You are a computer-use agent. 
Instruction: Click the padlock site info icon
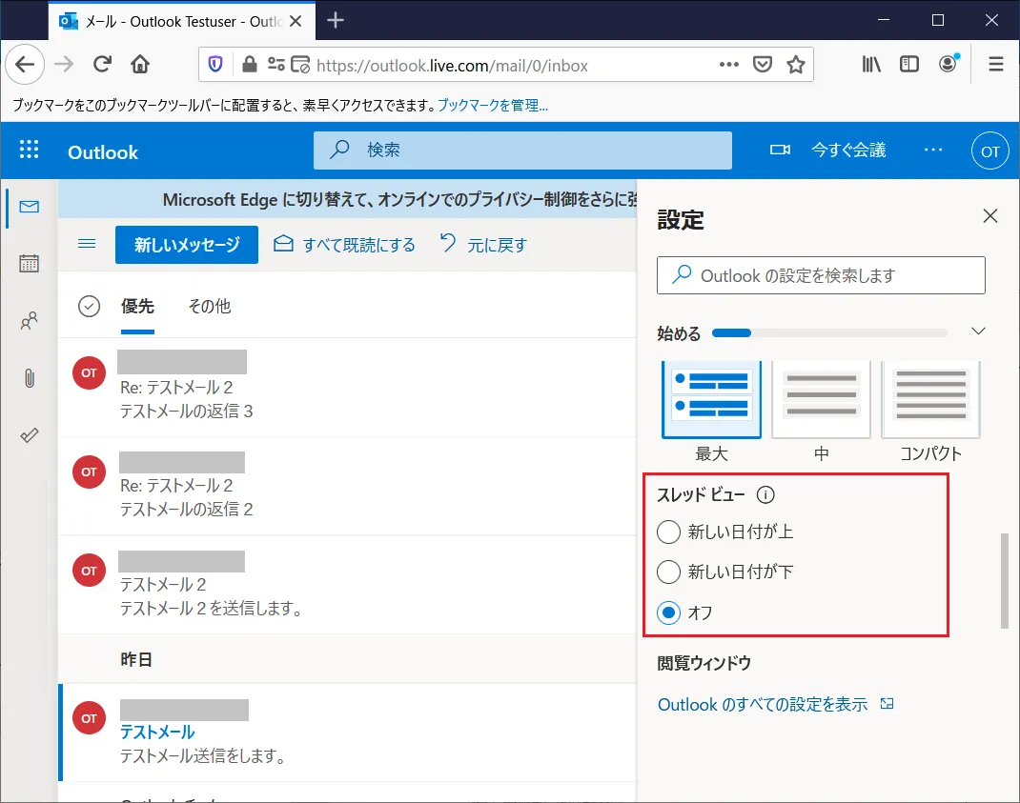click(x=249, y=65)
